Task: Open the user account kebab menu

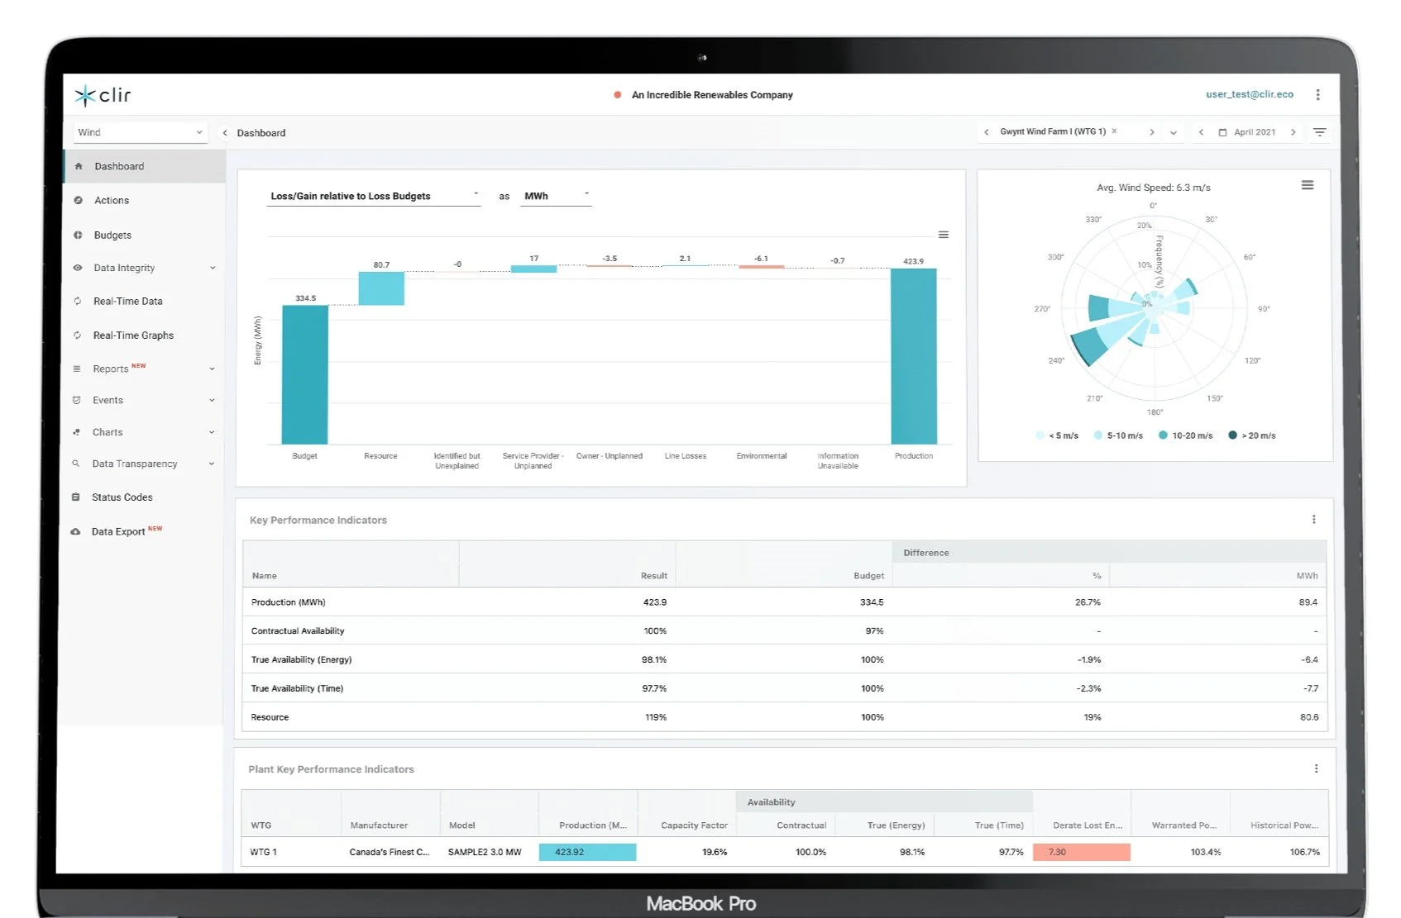Action: pyautogui.click(x=1317, y=95)
